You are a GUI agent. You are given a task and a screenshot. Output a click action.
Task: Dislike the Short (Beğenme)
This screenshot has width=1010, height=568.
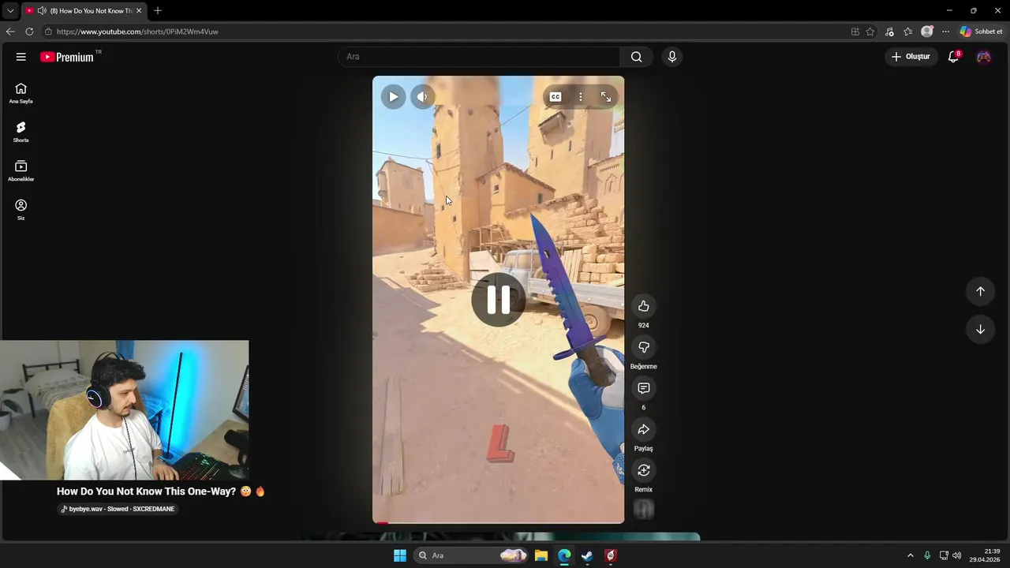click(644, 347)
